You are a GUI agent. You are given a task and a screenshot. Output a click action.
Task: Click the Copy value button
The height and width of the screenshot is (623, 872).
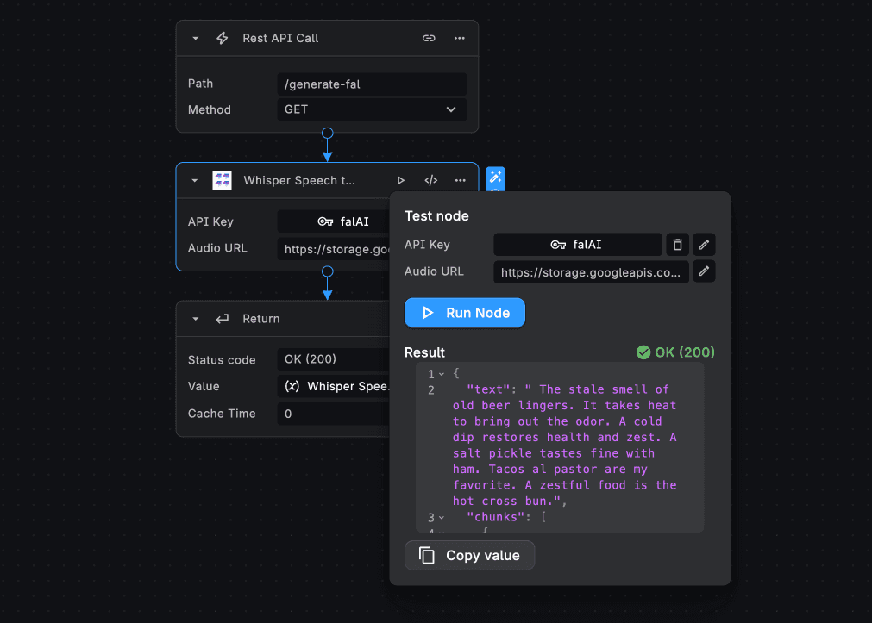point(470,556)
